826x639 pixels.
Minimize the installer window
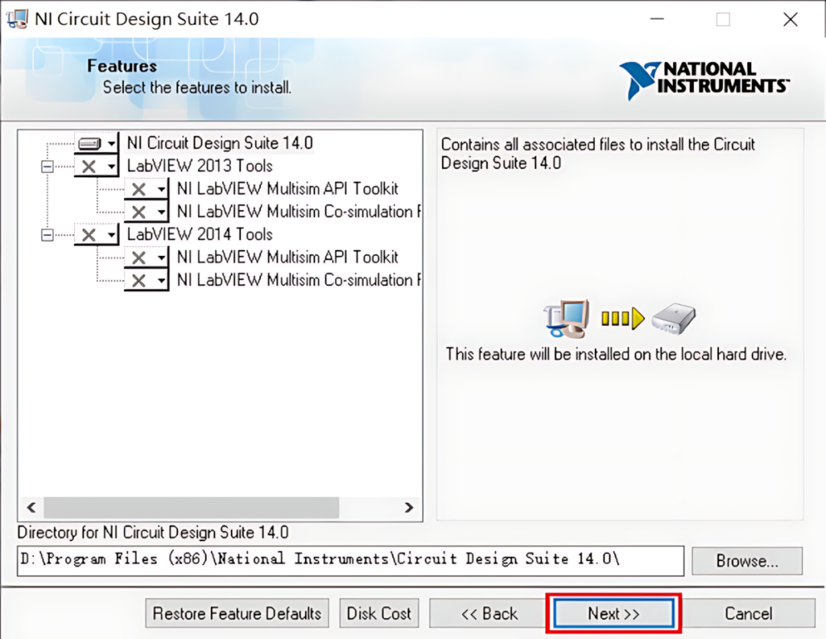(x=657, y=19)
